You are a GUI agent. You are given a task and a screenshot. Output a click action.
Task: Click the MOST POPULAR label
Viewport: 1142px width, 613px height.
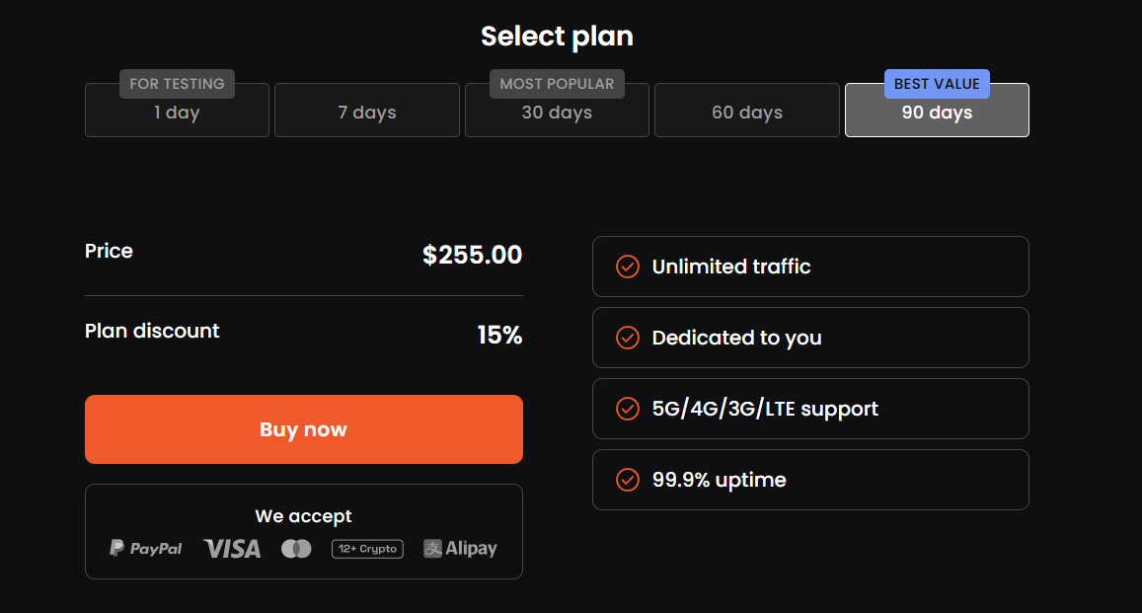pyautogui.click(x=557, y=84)
